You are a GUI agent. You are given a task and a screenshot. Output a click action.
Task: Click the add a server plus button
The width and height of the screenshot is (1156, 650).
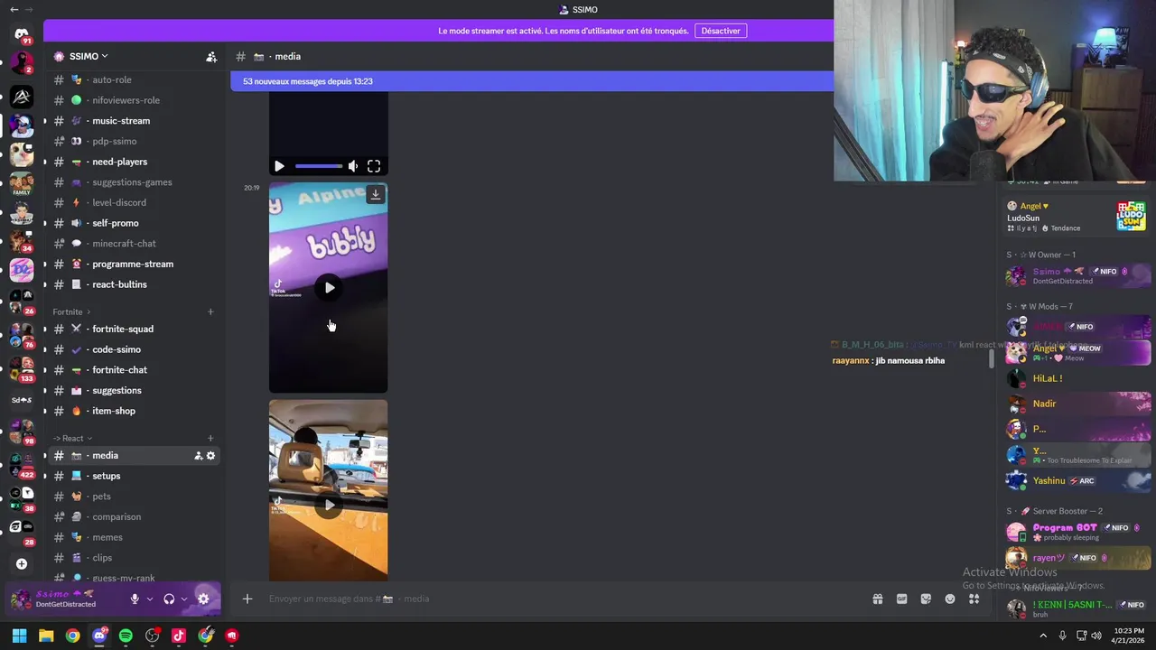click(x=22, y=564)
